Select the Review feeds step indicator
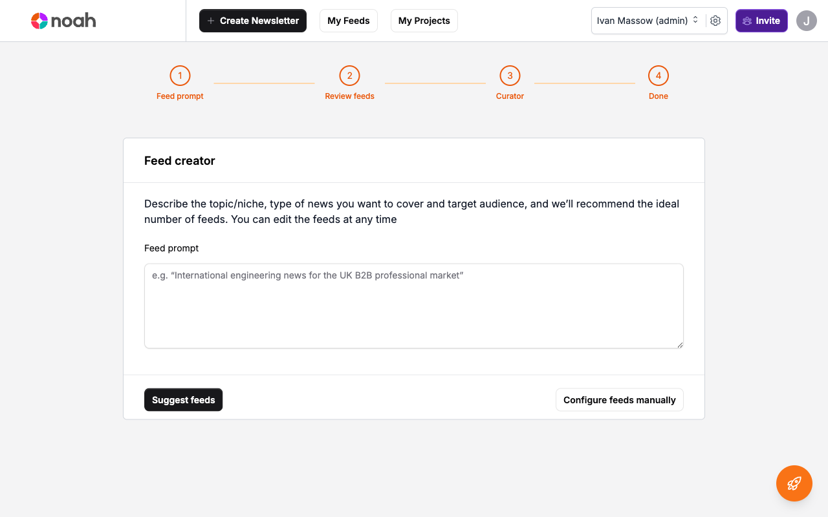This screenshot has height=517, width=828. [x=349, y=75]
